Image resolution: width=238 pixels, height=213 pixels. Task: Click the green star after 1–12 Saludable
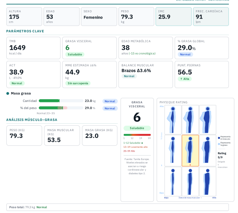tap(142, 143)
